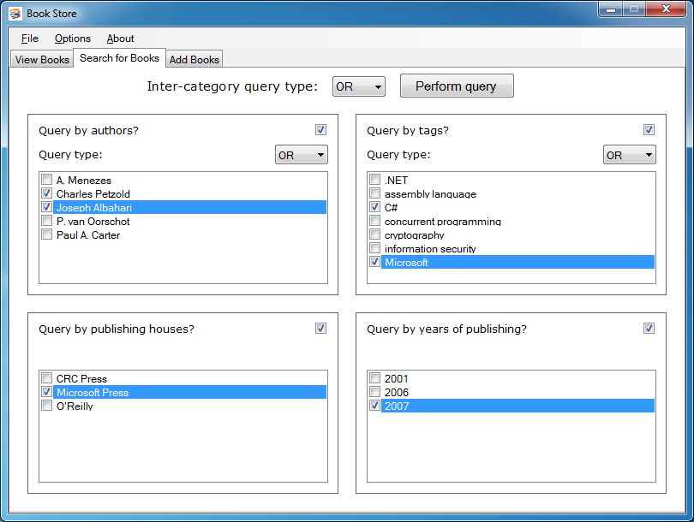Switch to the View Books tab
694x522 pixels.
42,60
